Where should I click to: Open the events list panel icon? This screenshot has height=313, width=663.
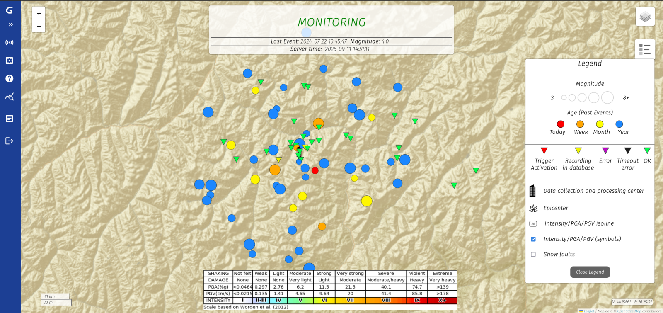click(9, 119)
